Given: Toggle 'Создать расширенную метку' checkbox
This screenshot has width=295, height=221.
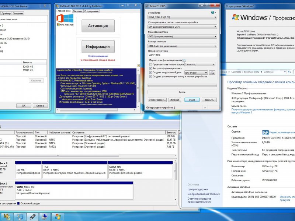Looking at the screenshot, I should pyautogui.click(x=150, y=77).
